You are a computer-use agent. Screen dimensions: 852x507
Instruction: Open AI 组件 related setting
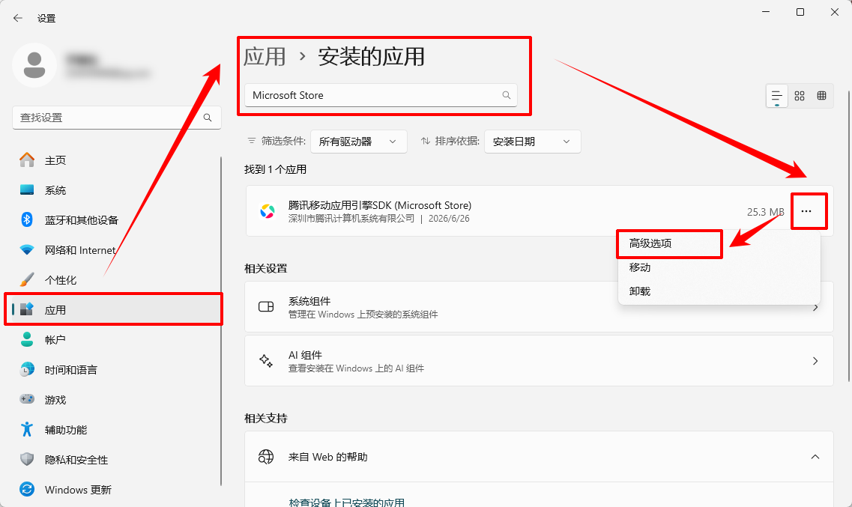[539, 361]
